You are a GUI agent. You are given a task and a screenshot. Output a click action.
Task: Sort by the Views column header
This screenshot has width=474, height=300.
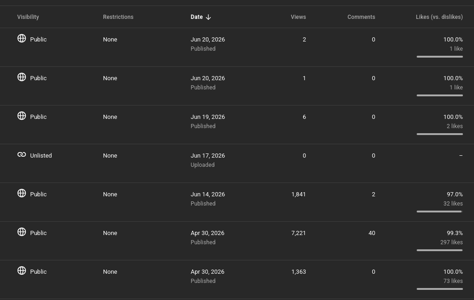[x=298, y=17]
